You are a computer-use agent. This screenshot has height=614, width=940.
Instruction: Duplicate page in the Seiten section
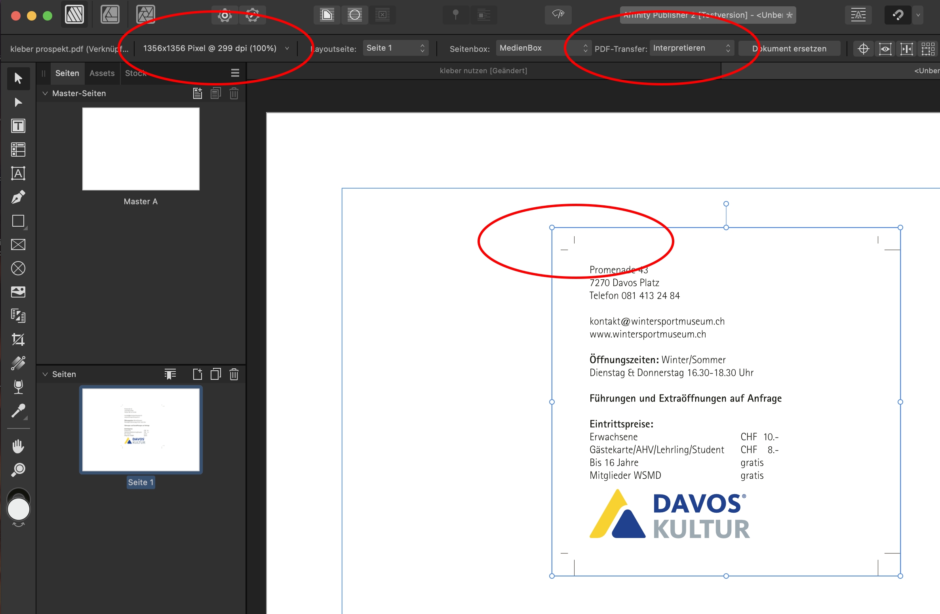click(215, 374)
